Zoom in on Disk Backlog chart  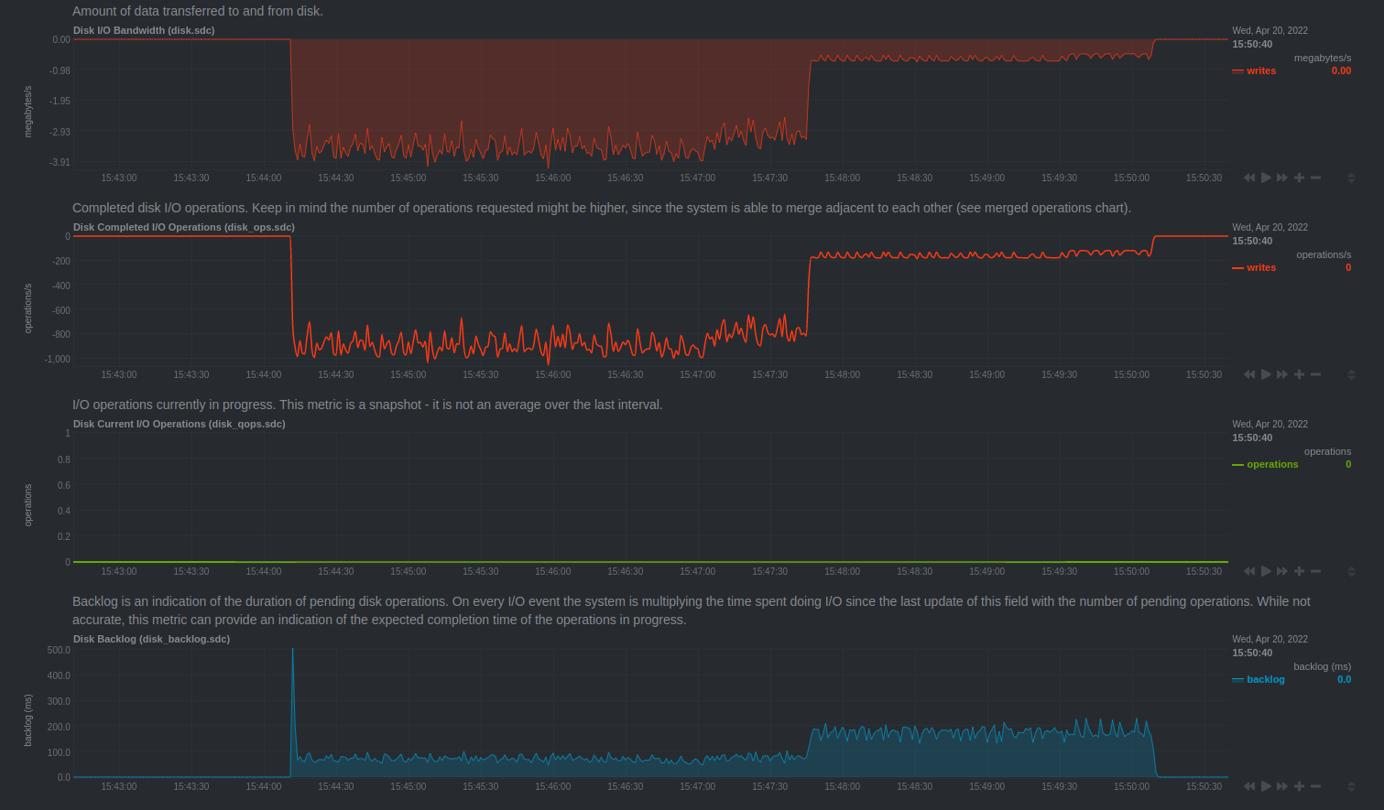click(x=1299, y=786)
